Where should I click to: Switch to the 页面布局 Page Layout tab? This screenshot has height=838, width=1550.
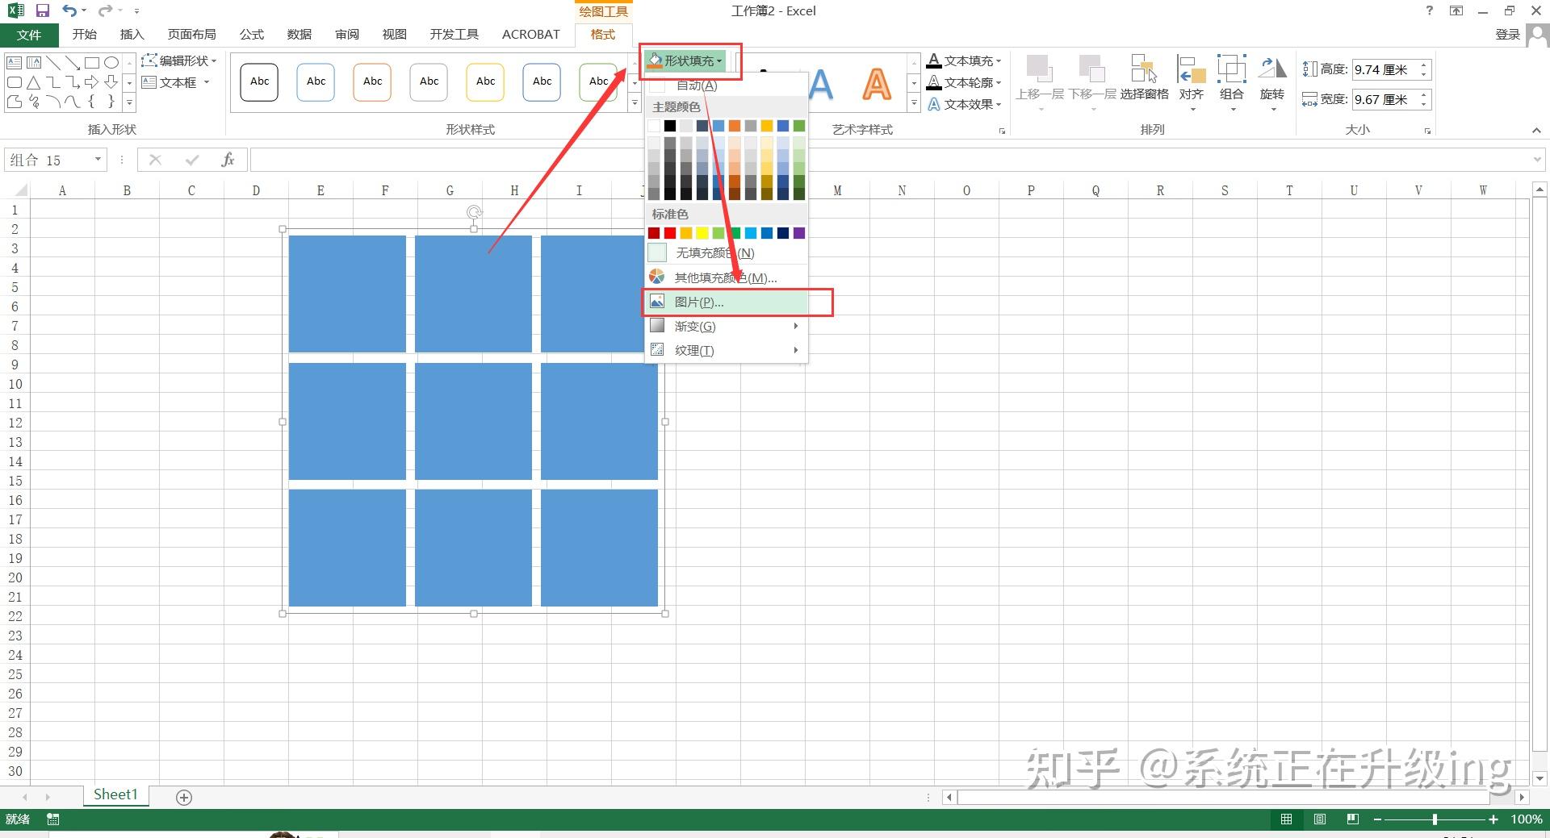tap(191, 34)
